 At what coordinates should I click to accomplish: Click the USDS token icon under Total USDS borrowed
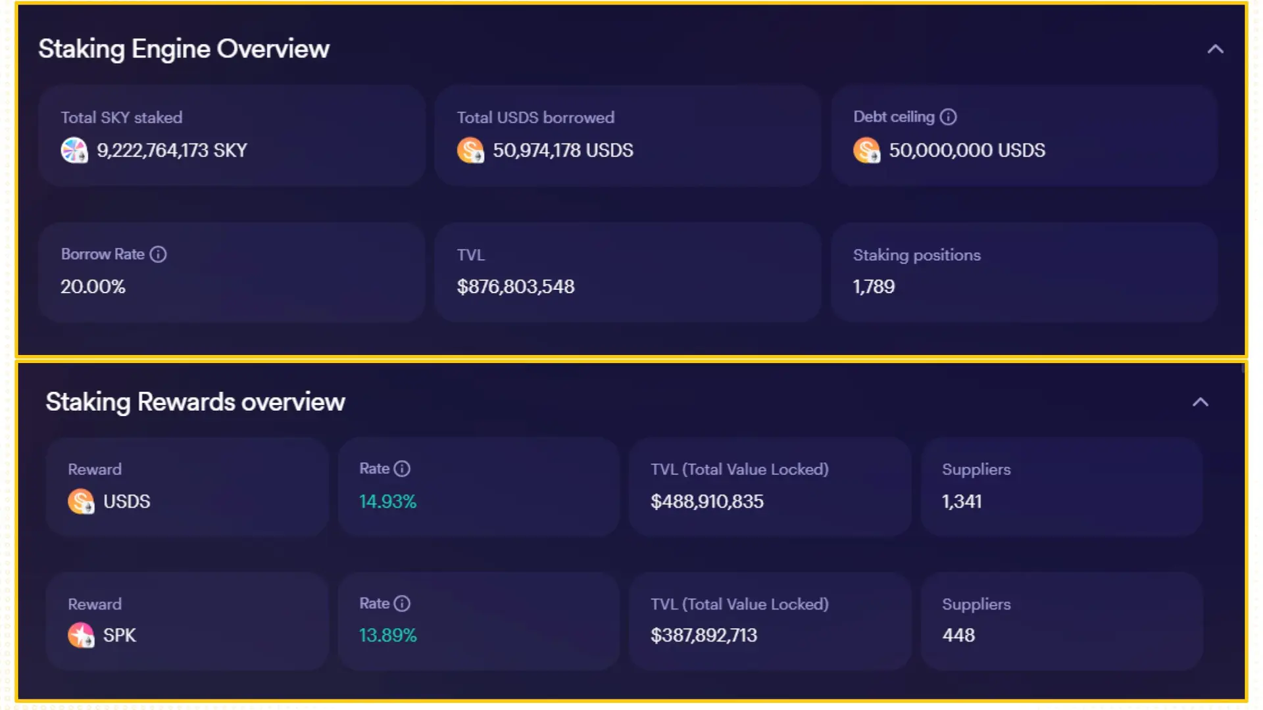[470, 151]
